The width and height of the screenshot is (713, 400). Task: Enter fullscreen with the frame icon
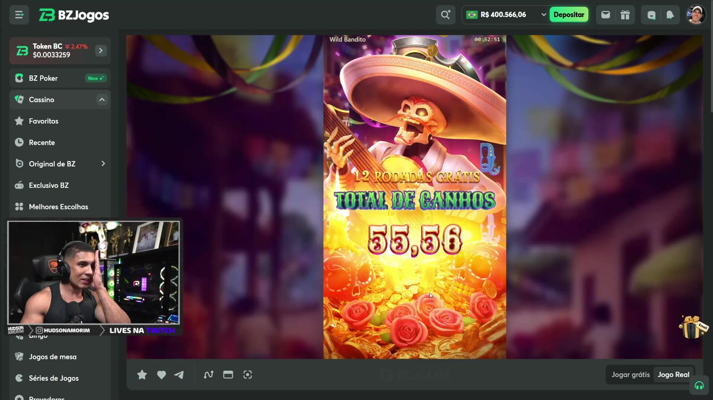click(247, 375)
